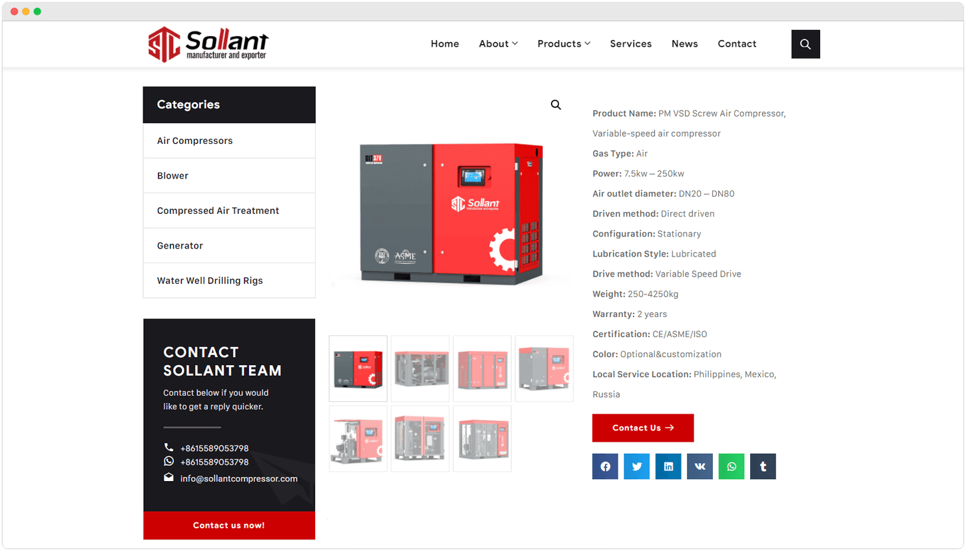Click the red close window button
The width and height of the screenshot is (966, 551).
(15, 11)
